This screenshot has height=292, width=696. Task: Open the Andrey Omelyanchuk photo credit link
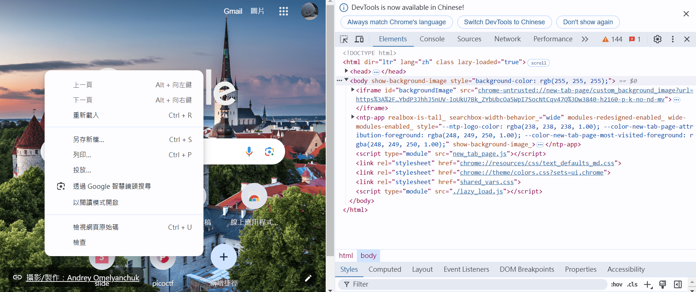click(x=83, y=278)
